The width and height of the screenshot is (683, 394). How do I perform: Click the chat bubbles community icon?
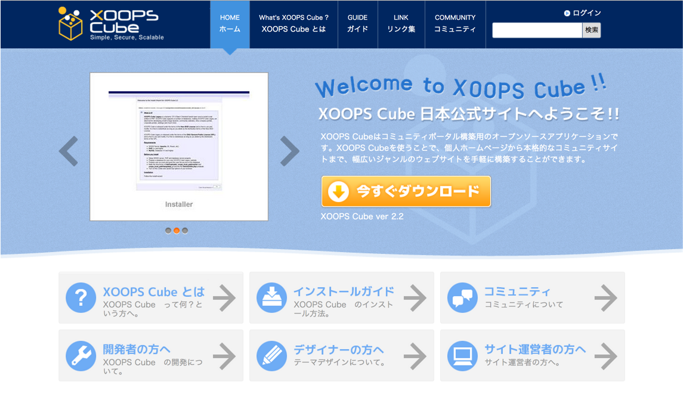tap(463, 298)
